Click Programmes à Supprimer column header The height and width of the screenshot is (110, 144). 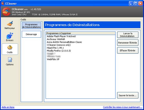tap(80, 33)
